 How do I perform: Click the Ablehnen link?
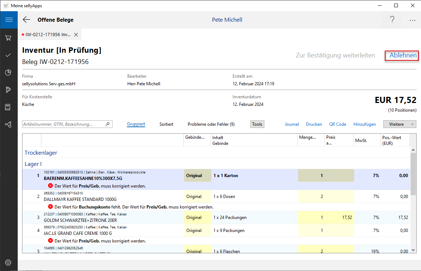coord(403,56)
